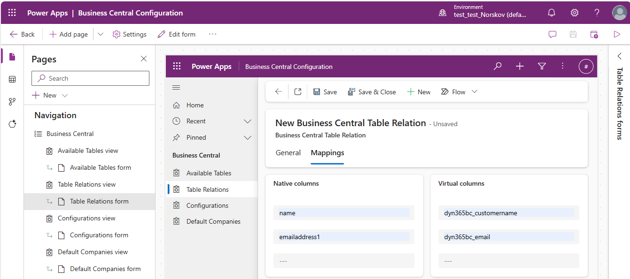Click the preview app launcher waffle

[x=177, y=67]
